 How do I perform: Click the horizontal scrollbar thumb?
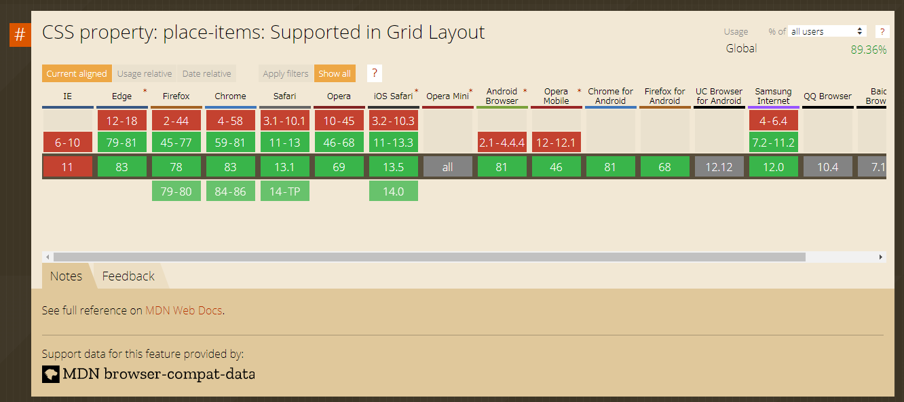(x=429, y=257)
